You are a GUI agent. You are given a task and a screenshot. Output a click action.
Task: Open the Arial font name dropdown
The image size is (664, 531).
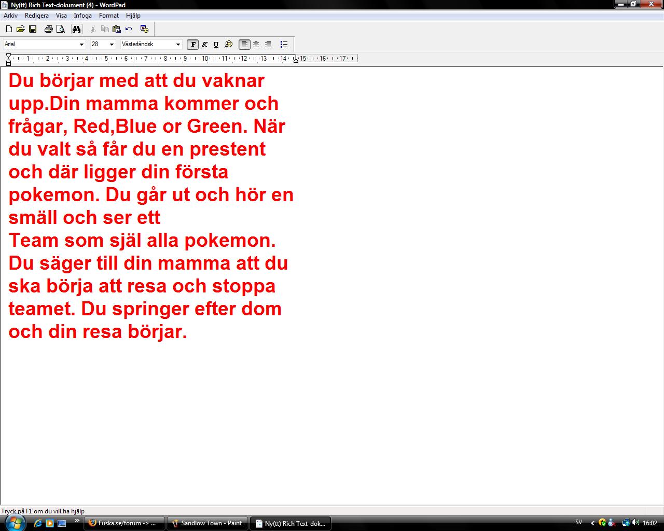[x=81, y=45]
